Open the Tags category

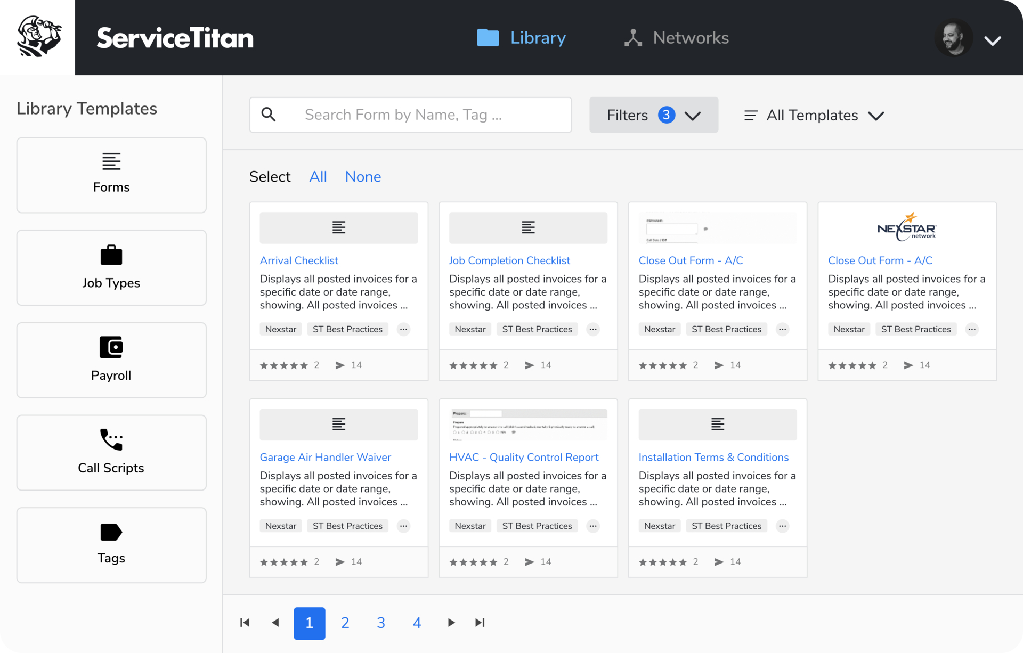111,545
